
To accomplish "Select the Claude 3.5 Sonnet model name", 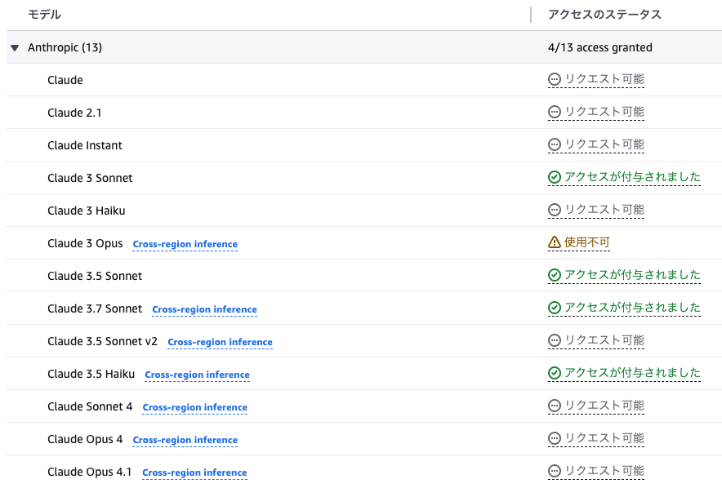I will pos(95,277).
